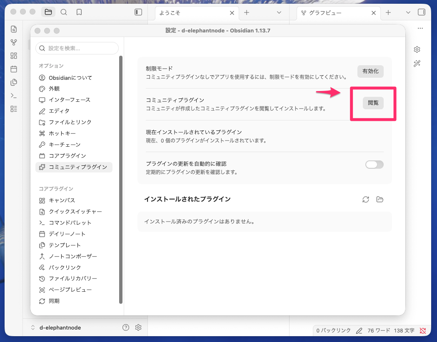Open ノートコンポーザー plugin settings

[74, 256]
